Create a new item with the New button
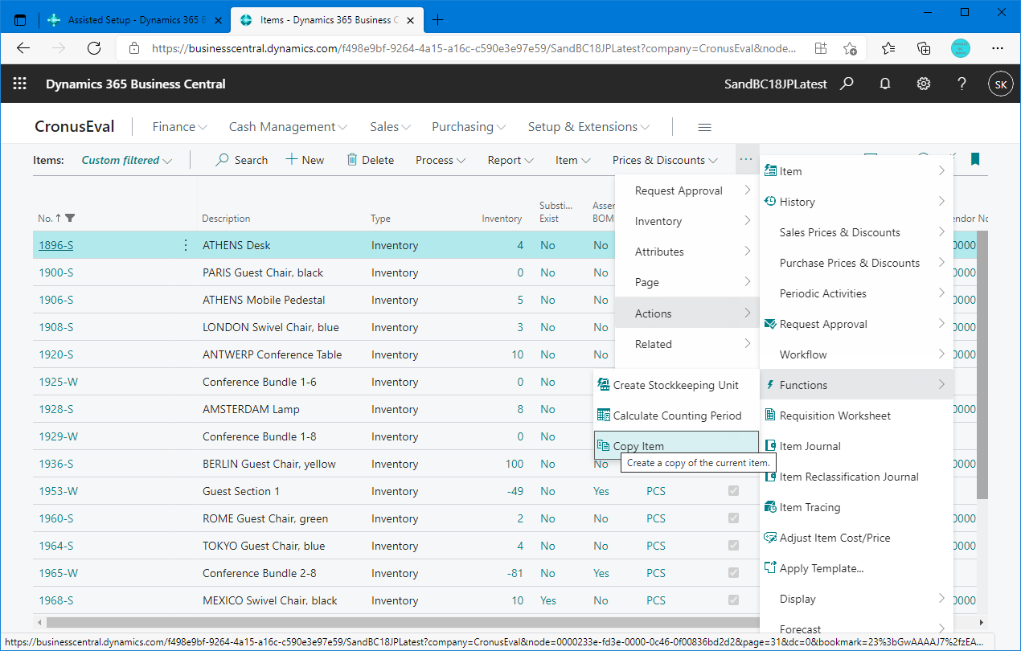This screenshot has width=1021, height=651. [x=305, y=159]
